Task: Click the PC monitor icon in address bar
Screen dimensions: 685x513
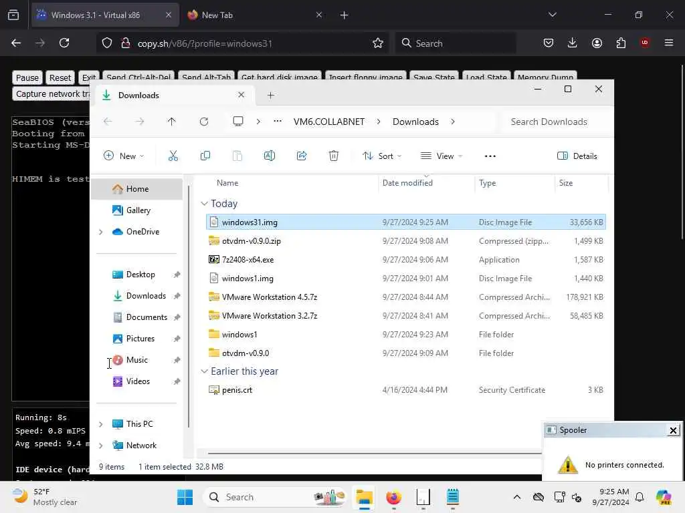Action: pos(238,122)
